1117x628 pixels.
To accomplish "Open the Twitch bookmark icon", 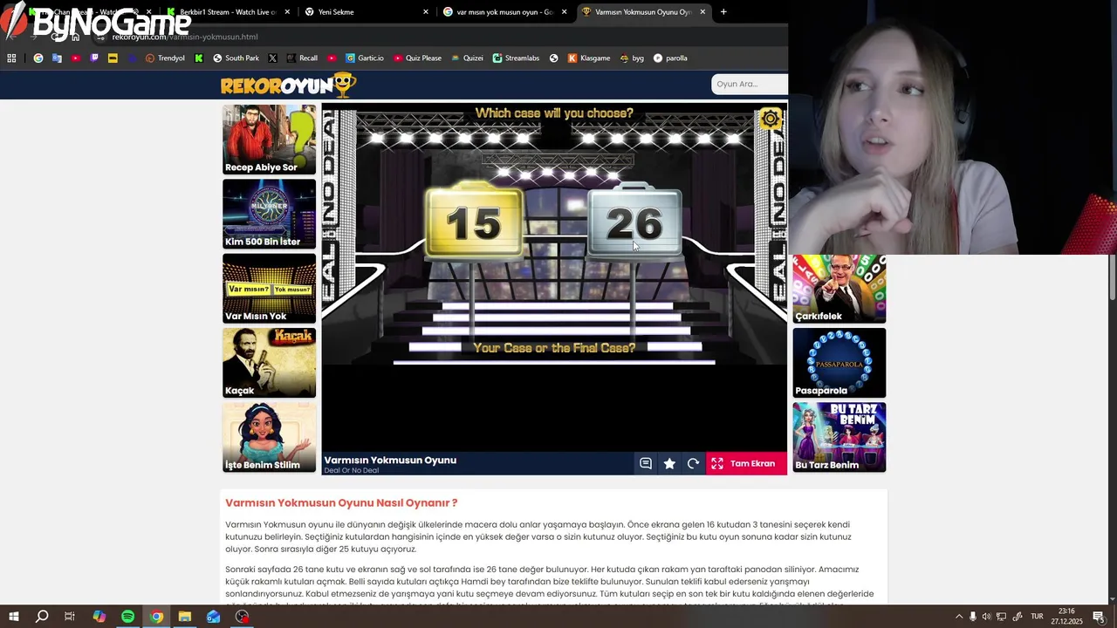I will [x=94, y=58].
